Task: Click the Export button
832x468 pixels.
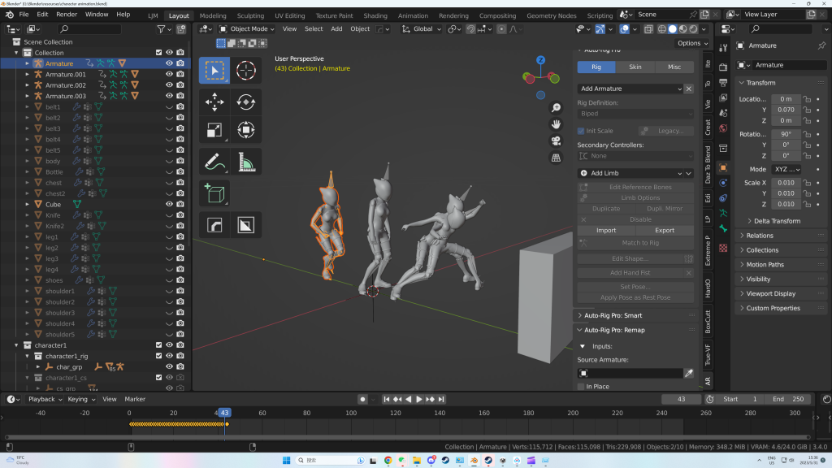Action: coord(665,230)
